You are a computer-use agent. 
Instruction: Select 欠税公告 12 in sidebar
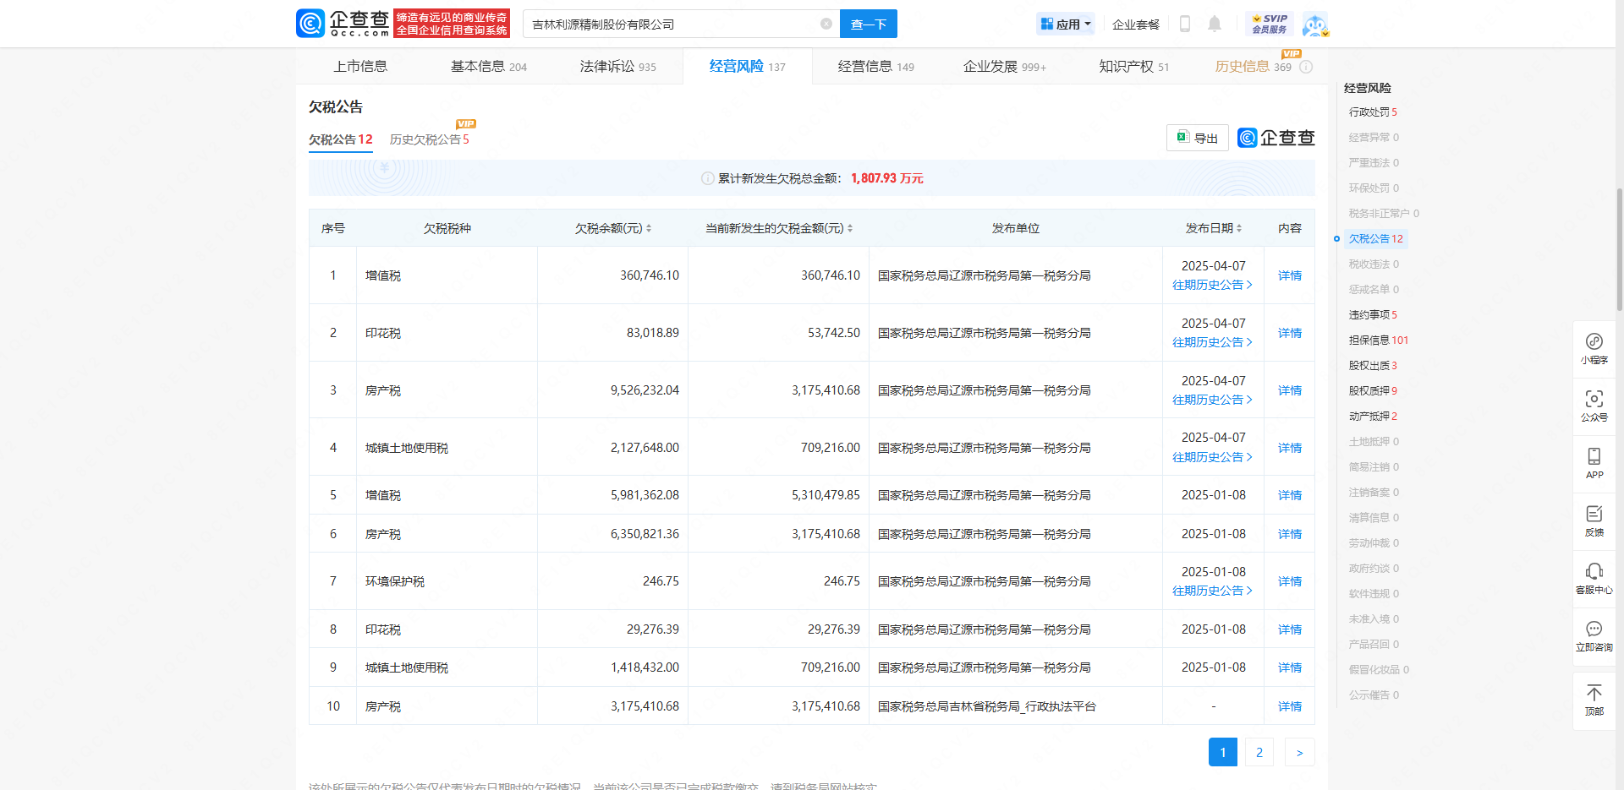point(1376,238)
